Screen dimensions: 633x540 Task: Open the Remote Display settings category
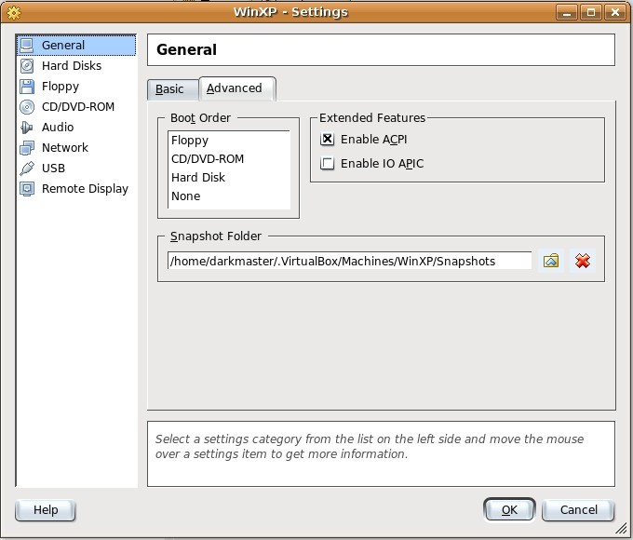[76, 189]
